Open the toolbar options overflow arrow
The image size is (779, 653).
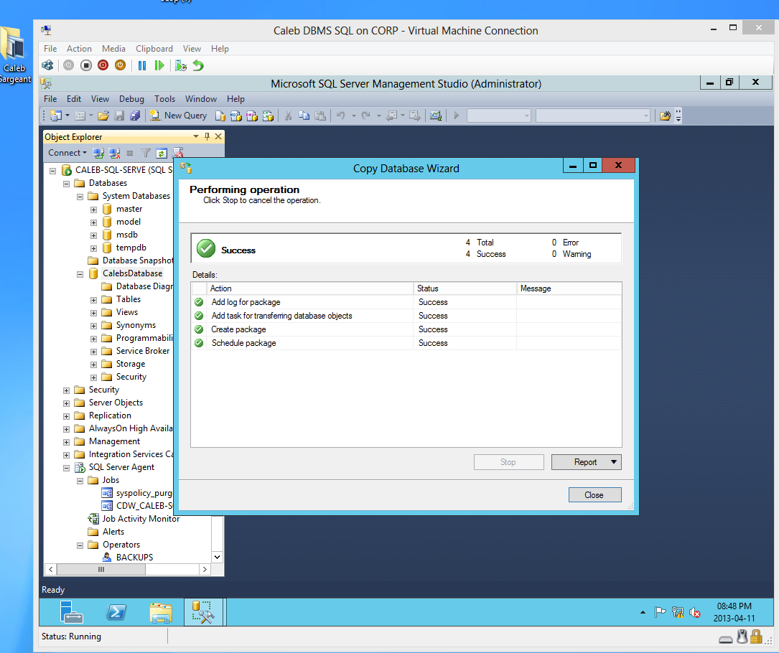678,116
